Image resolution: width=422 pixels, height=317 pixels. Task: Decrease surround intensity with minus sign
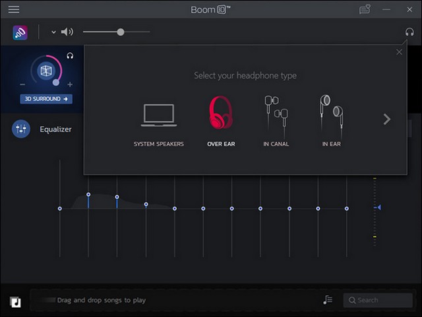coord(22,85)
